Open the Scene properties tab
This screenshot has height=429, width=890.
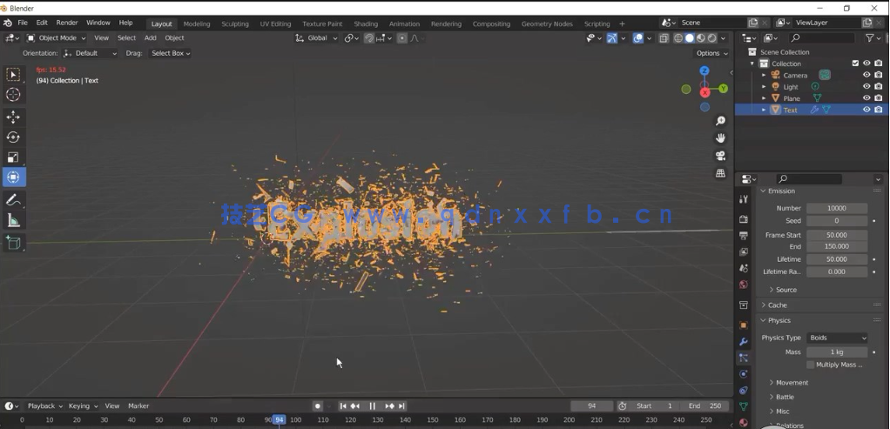coord(744,268)
